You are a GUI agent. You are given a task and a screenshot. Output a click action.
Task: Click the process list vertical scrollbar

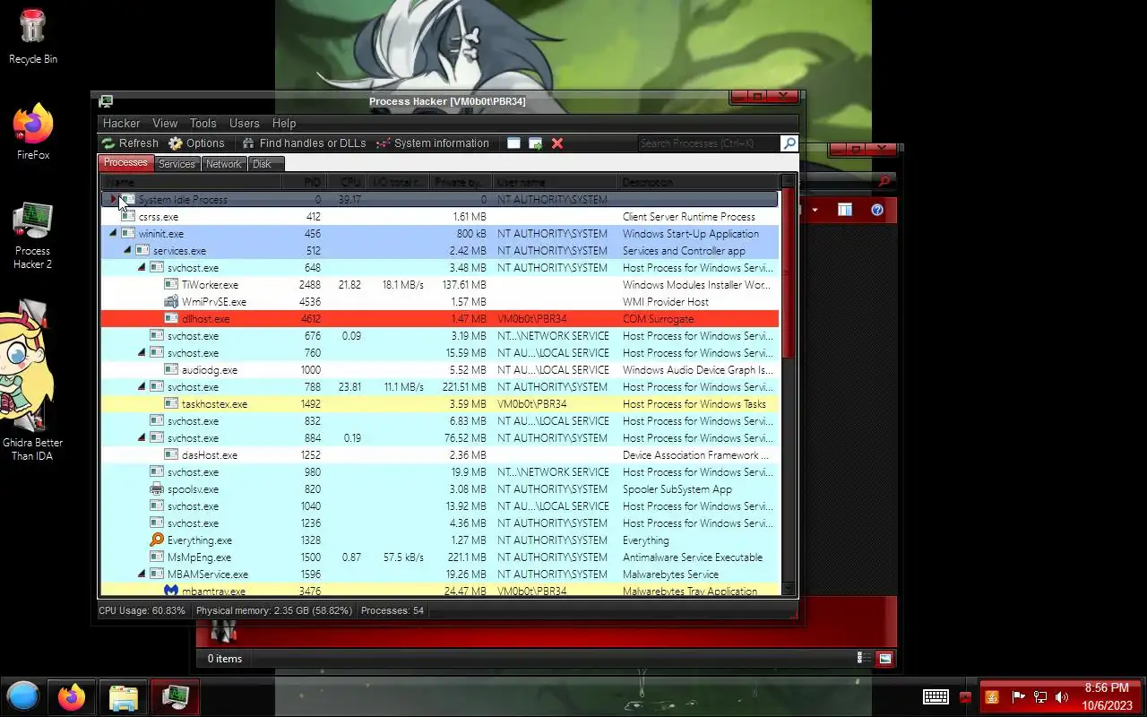(789, 273)
